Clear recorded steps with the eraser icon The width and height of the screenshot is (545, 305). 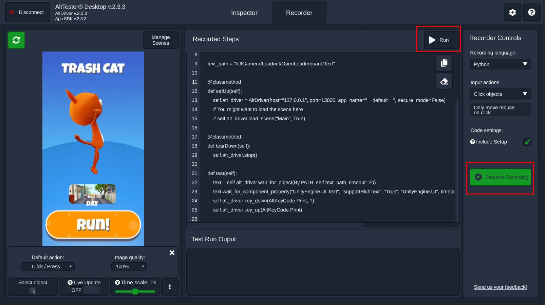pos(444,81)
